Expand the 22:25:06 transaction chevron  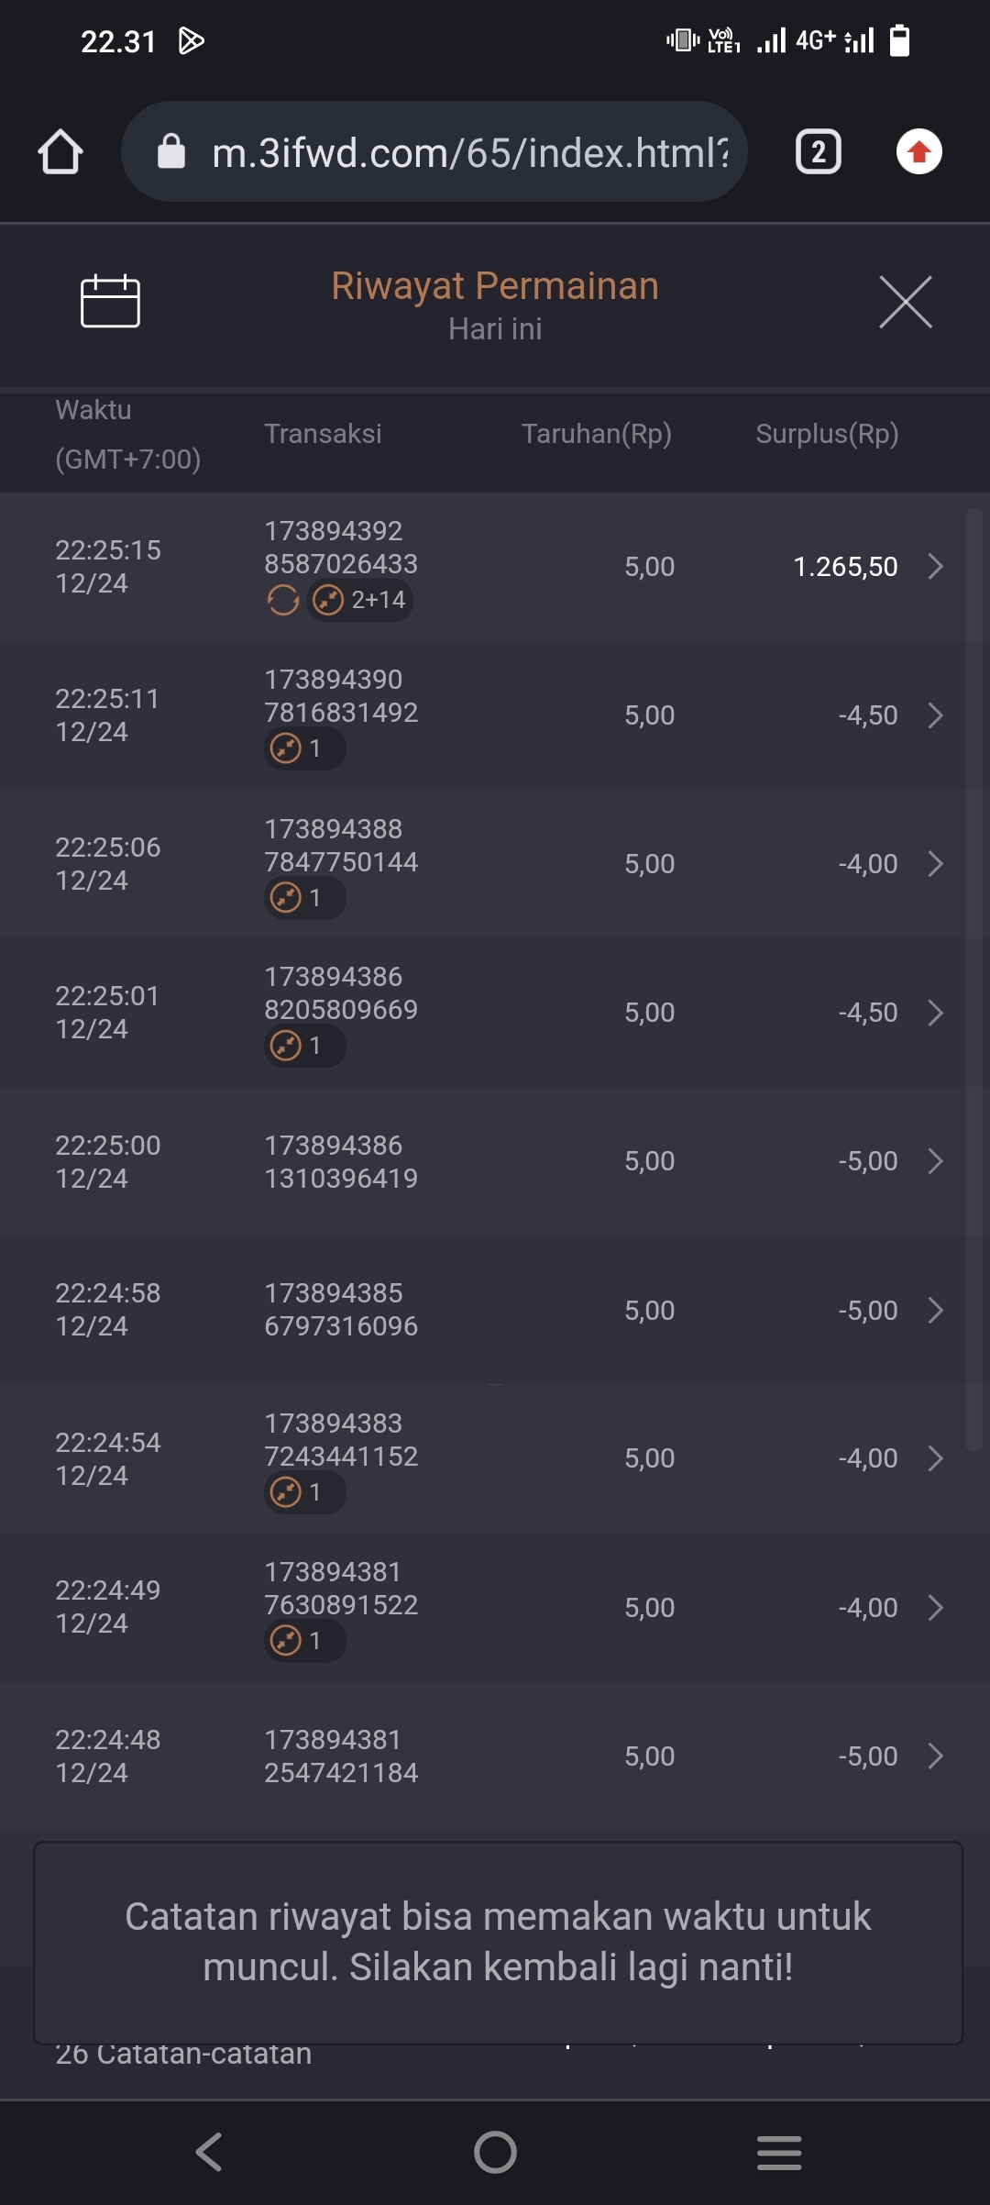click(935, 864)
